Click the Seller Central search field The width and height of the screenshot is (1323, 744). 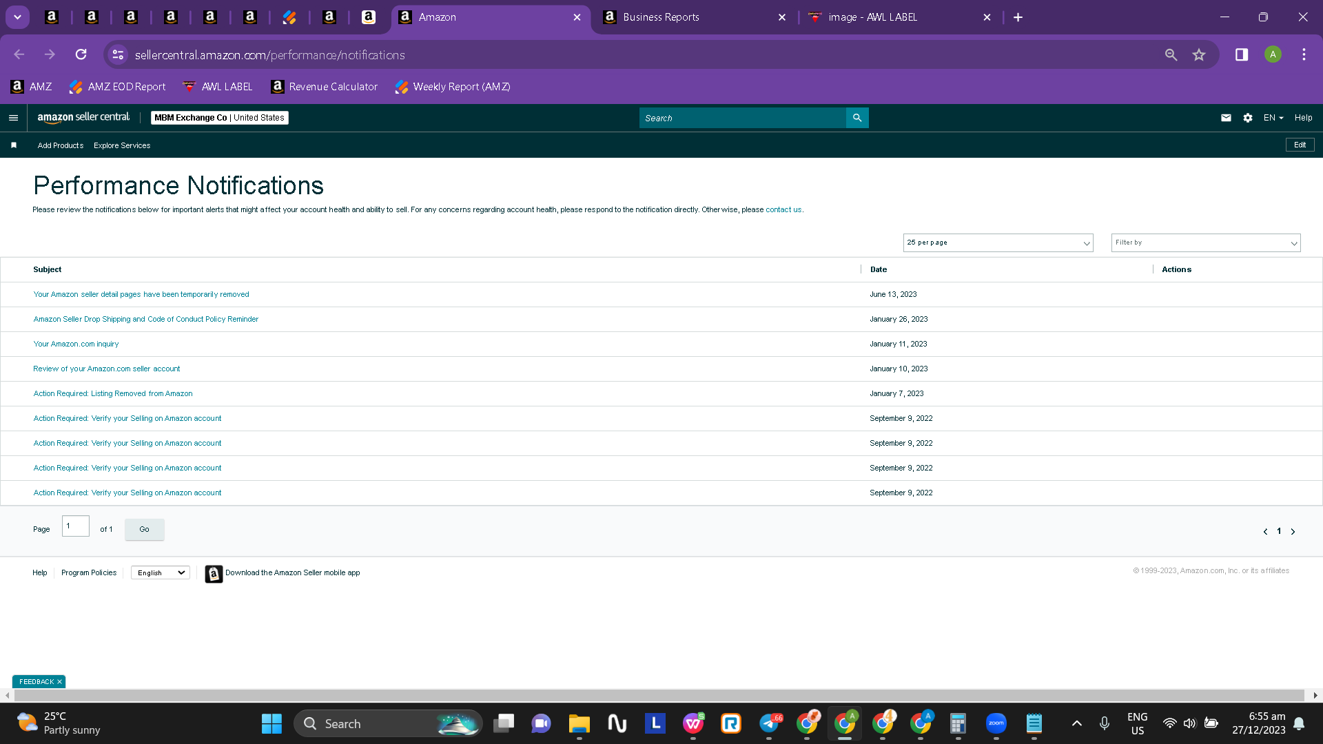coord(743,118)
